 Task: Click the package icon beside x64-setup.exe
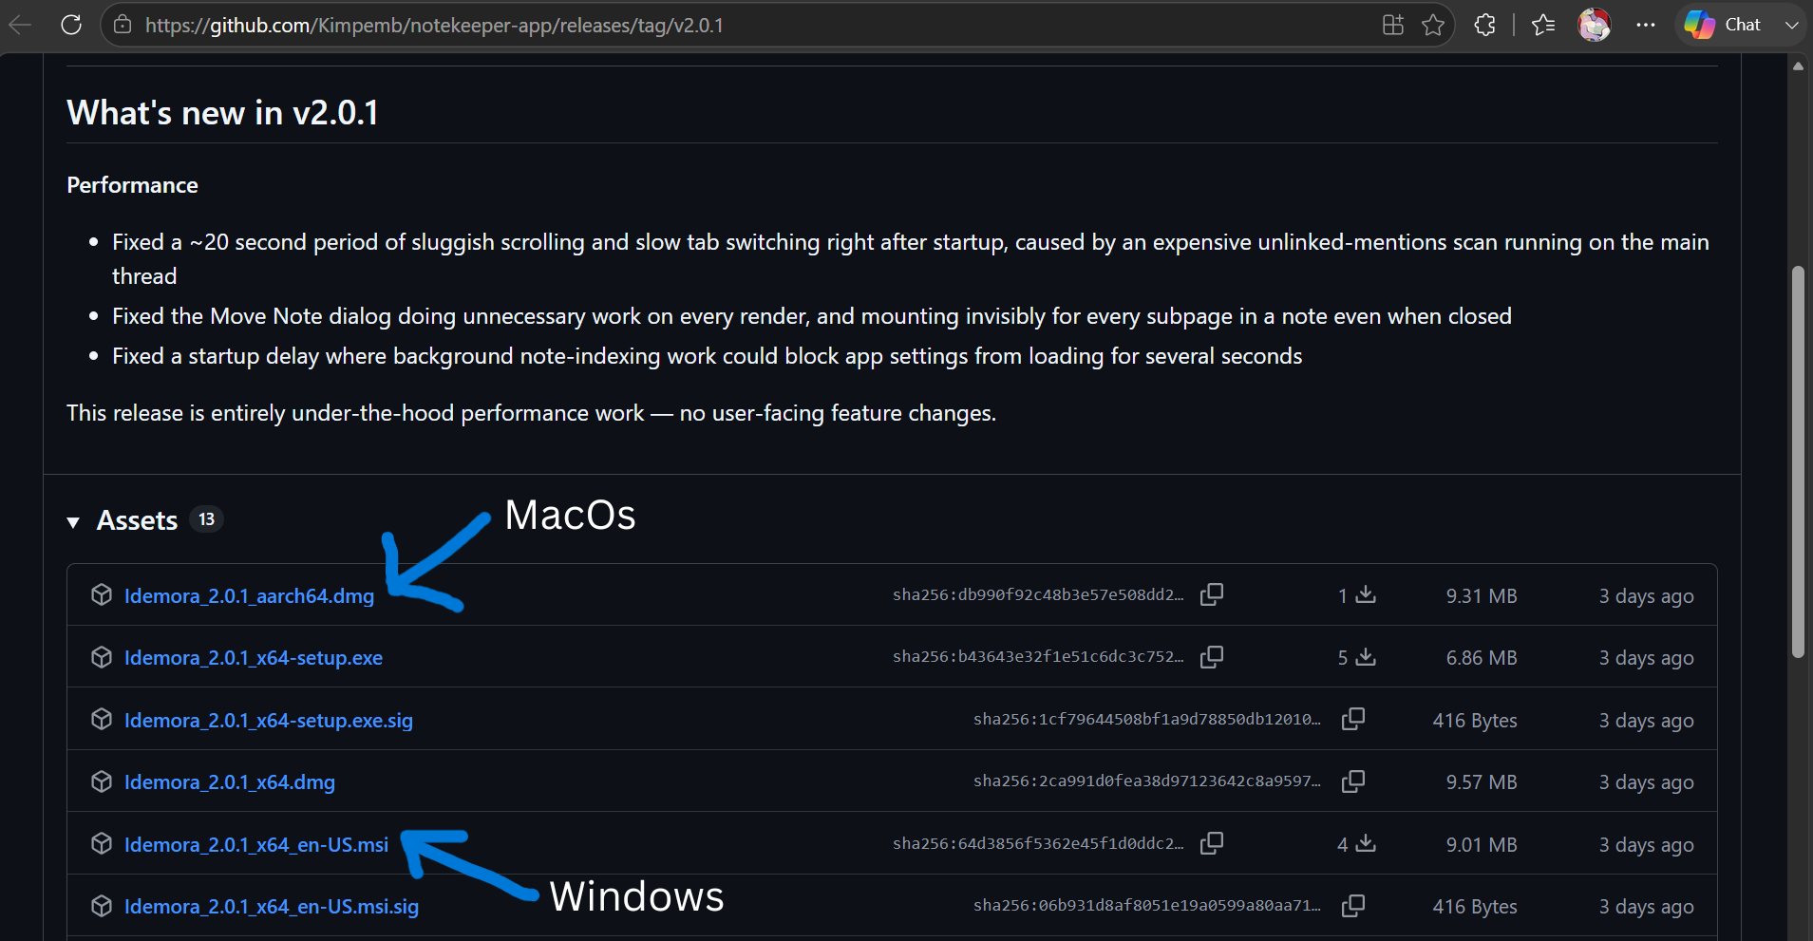[x=102, y=657]
